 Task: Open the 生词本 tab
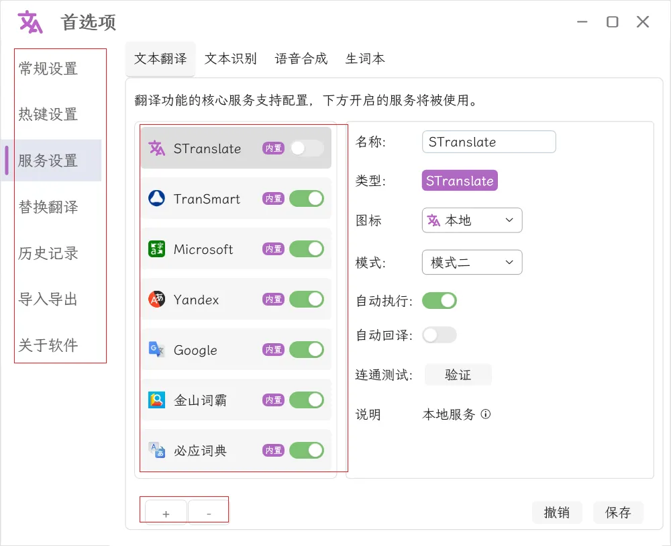(x=365, y=58)
